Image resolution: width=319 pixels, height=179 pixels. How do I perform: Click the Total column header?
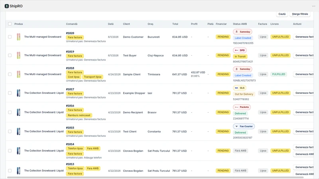pos(175,24)
